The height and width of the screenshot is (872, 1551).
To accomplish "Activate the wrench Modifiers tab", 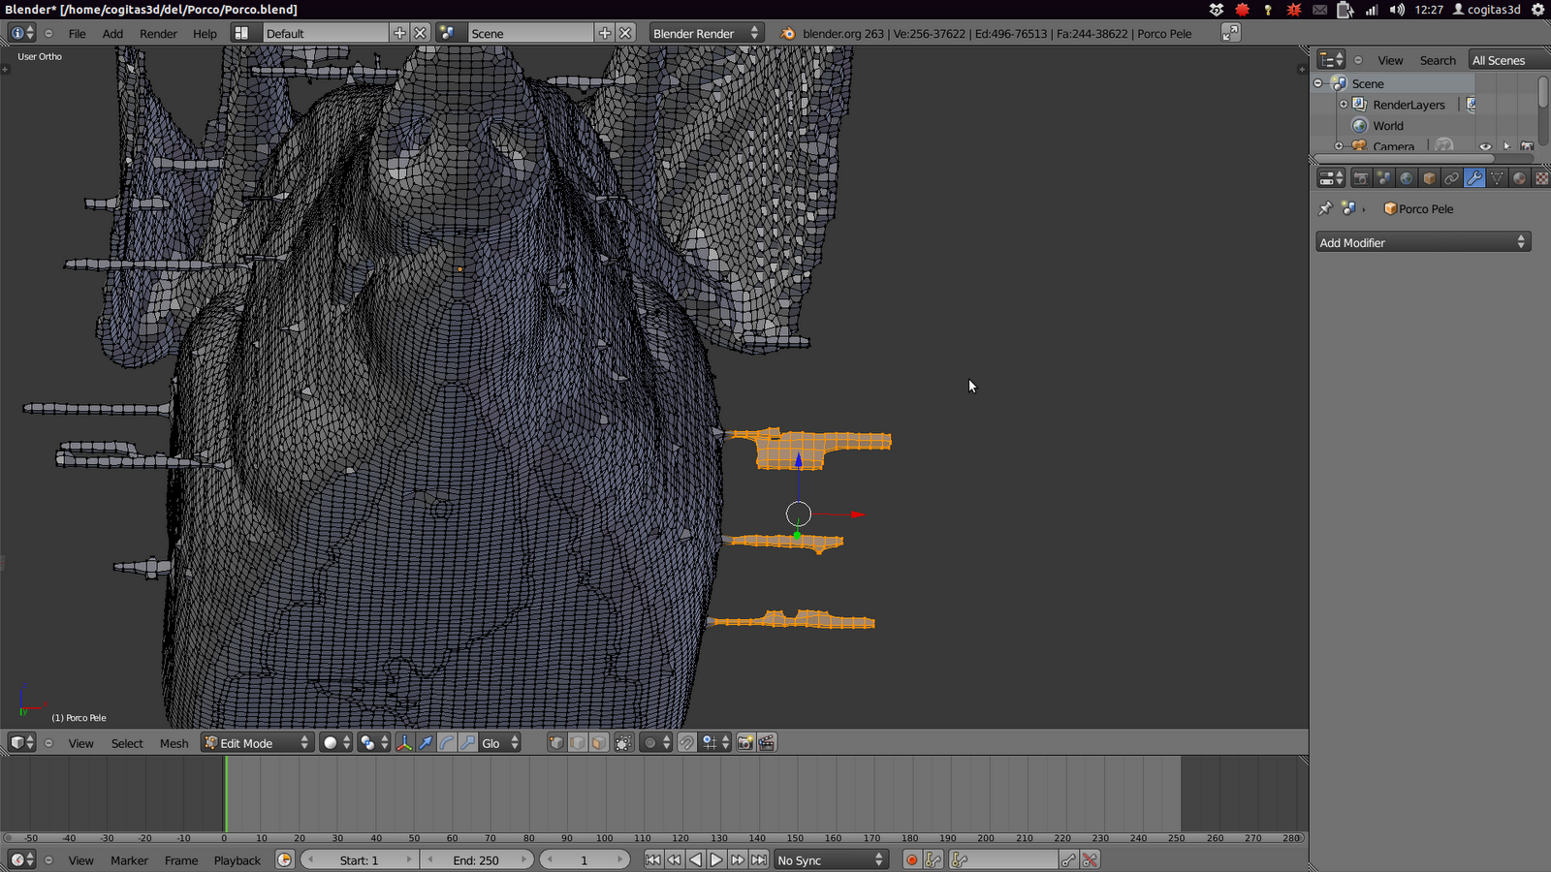I will [1473, 177].
